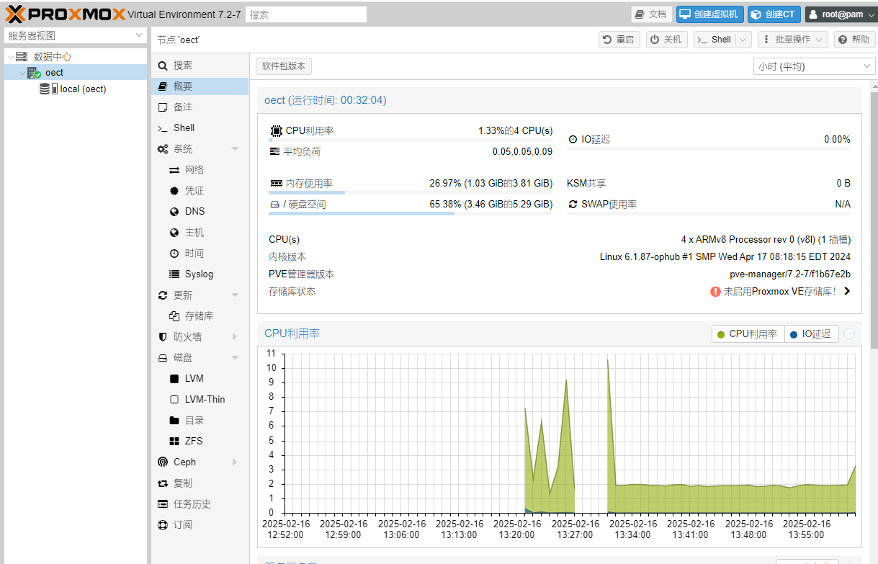Click the chart zoom reset circle button

849,334
